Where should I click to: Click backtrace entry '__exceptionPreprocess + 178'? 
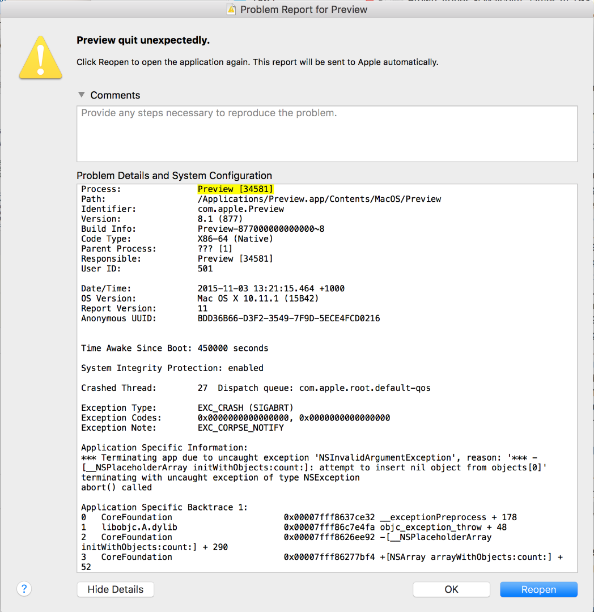pyautogui.click(x=448, y=517)
